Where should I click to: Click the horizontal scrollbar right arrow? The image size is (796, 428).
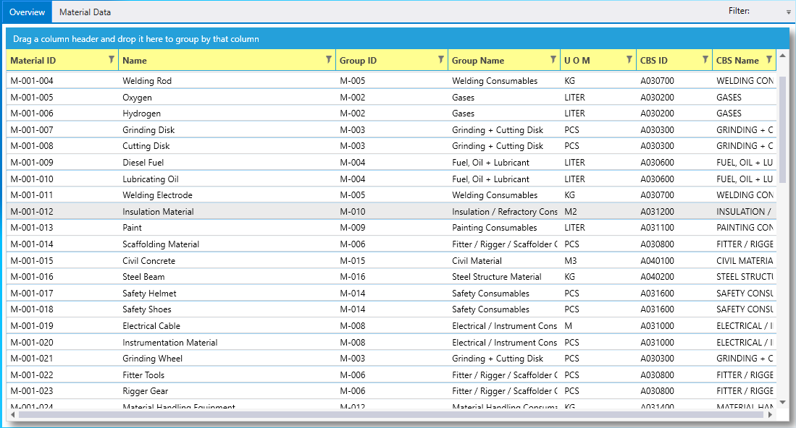[x=770, y=414]
